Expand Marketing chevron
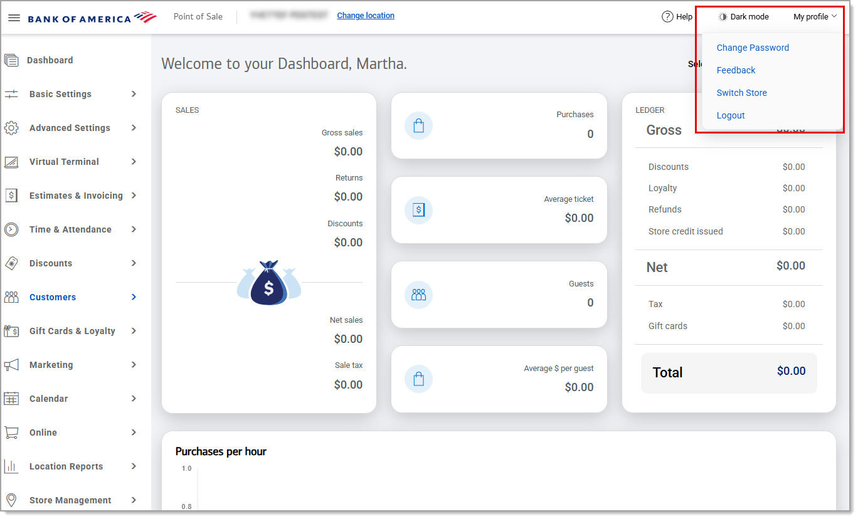 pyautogui.click(x=134, y=365)
